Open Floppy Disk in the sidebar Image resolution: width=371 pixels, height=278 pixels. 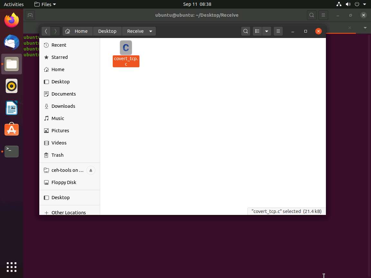[x=70, y=182]
